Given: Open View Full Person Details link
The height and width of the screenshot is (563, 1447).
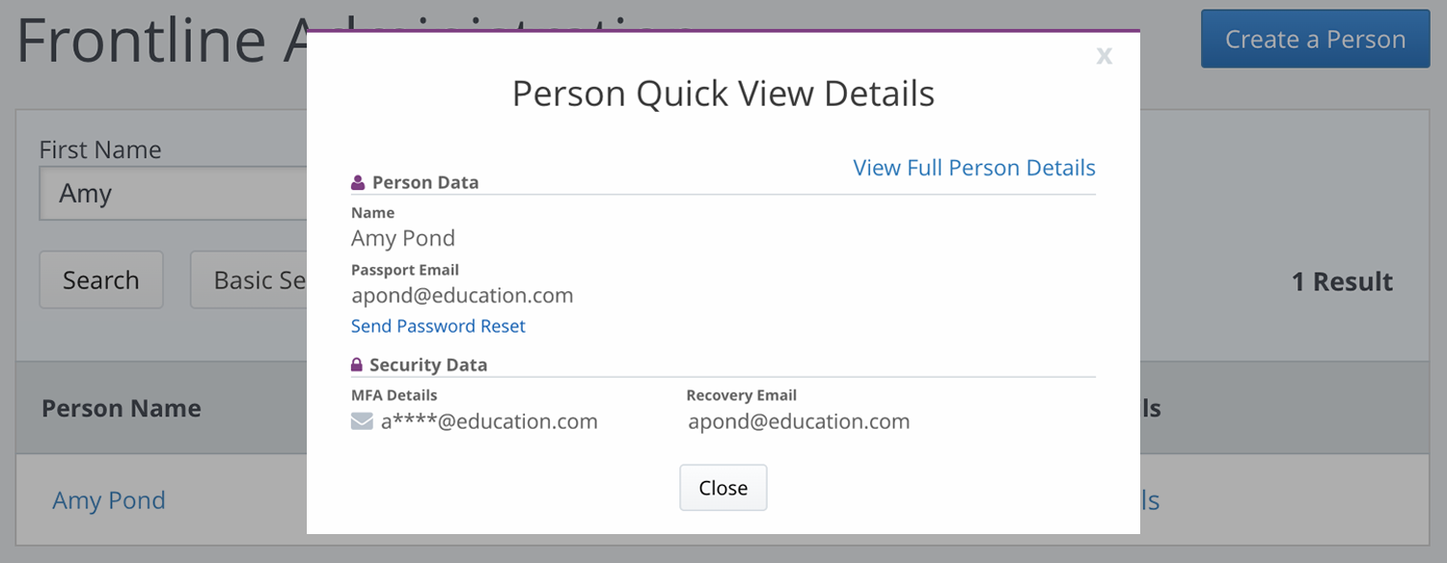Looking at the screenshot, I should click(x=974, y=168).
